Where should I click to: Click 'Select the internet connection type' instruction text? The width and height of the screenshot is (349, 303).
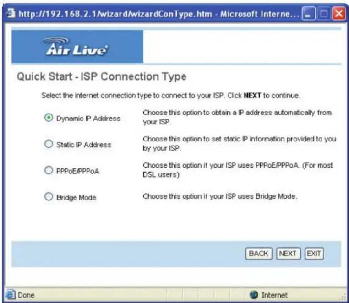[170, 96]
